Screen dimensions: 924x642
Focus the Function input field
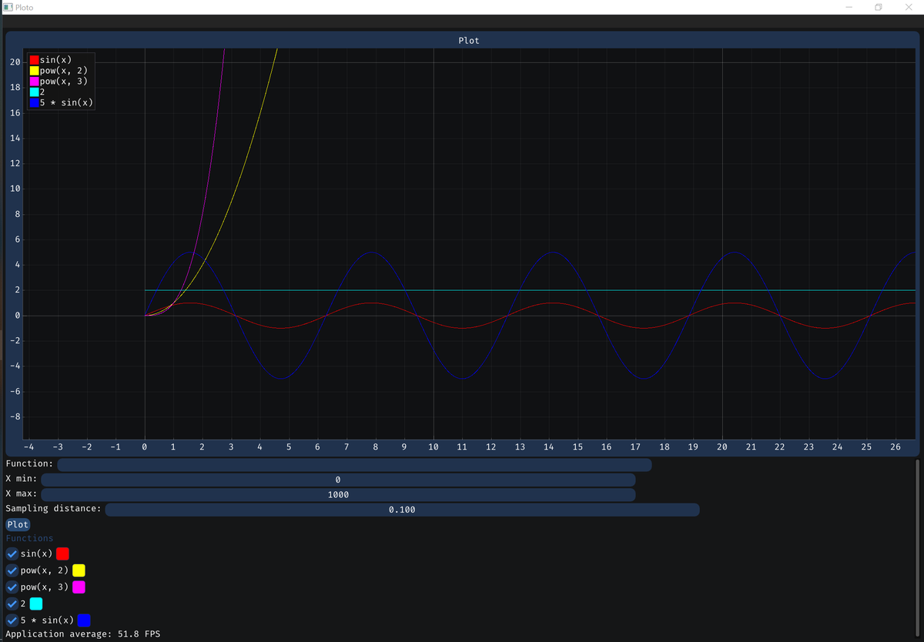click(x=354, y=464)
